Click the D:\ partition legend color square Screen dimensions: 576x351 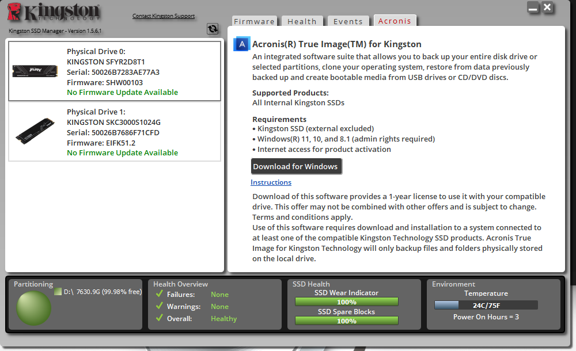point(58,292)
